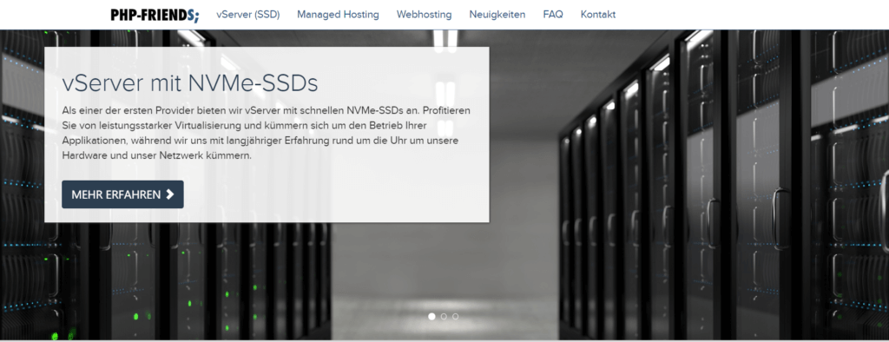
Task: Open the vServer (SSD) menu item
Action: (247, 15)
